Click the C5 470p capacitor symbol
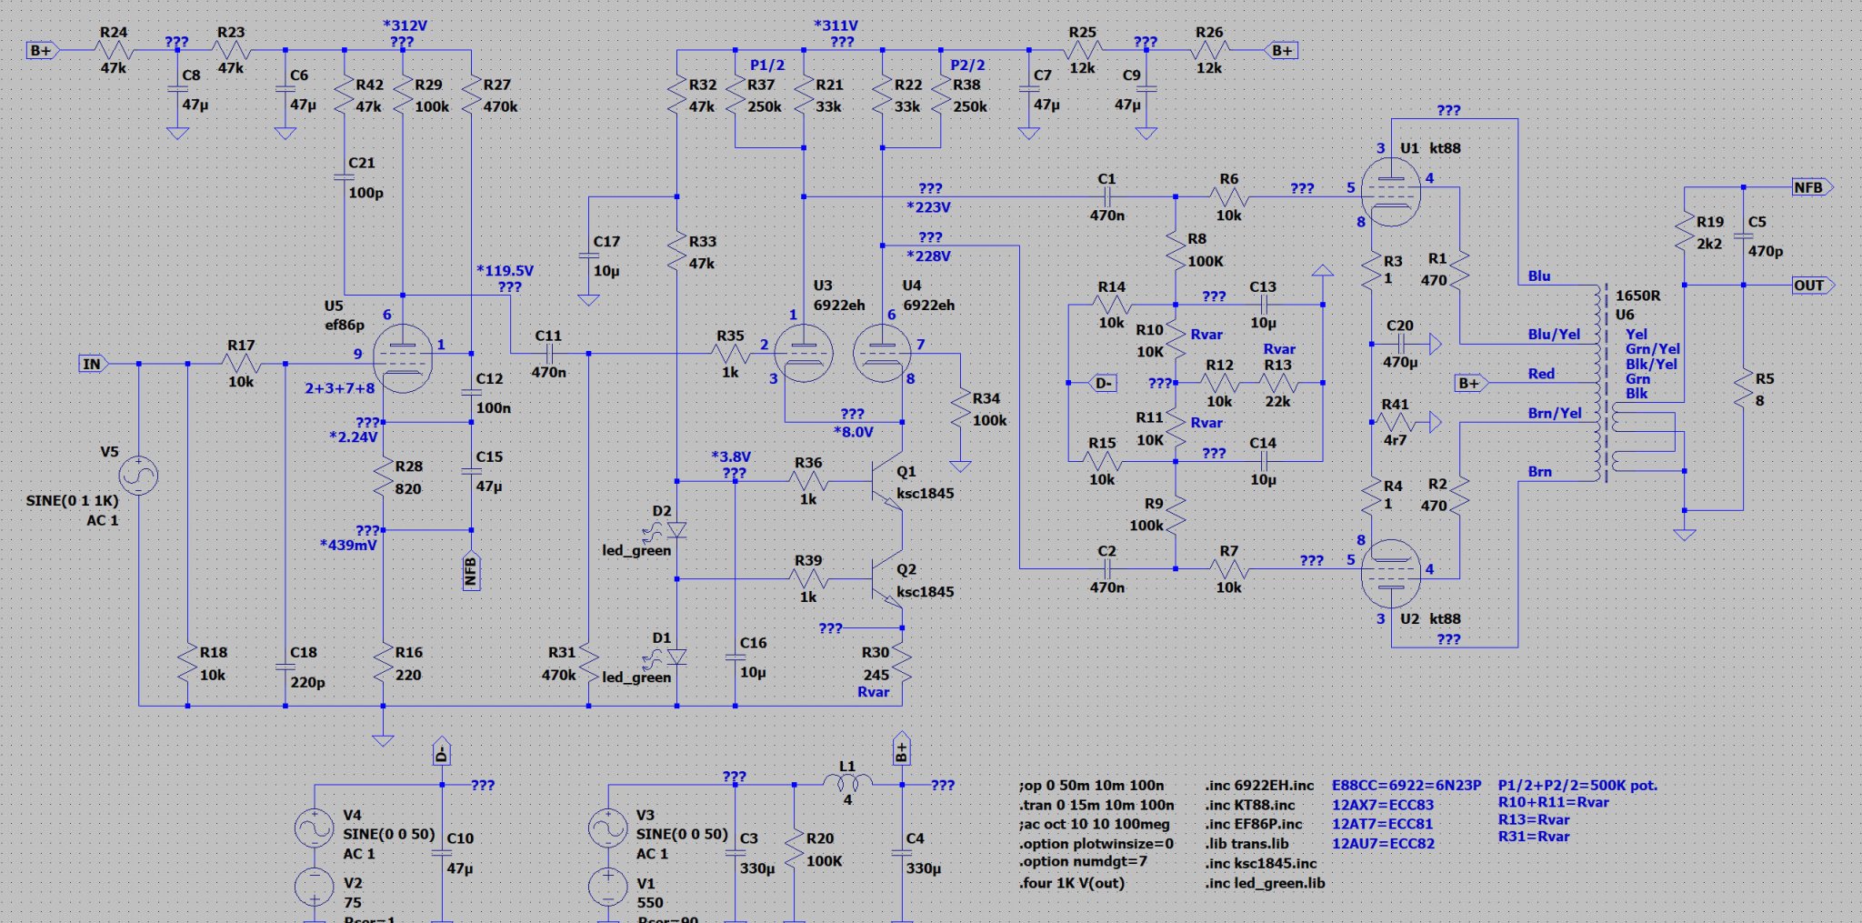Screen dimensions: 1862x923 pos(1743,236)
